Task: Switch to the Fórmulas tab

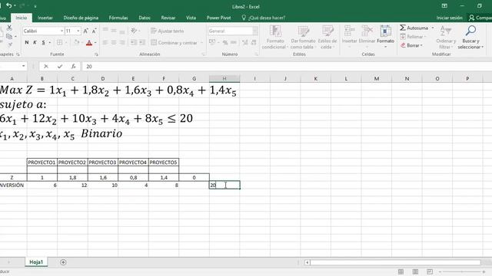Action: click(x=118, y=18)
